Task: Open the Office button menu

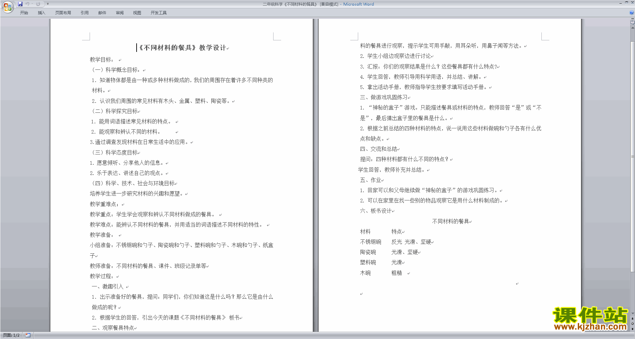Action: pos(7,7)
